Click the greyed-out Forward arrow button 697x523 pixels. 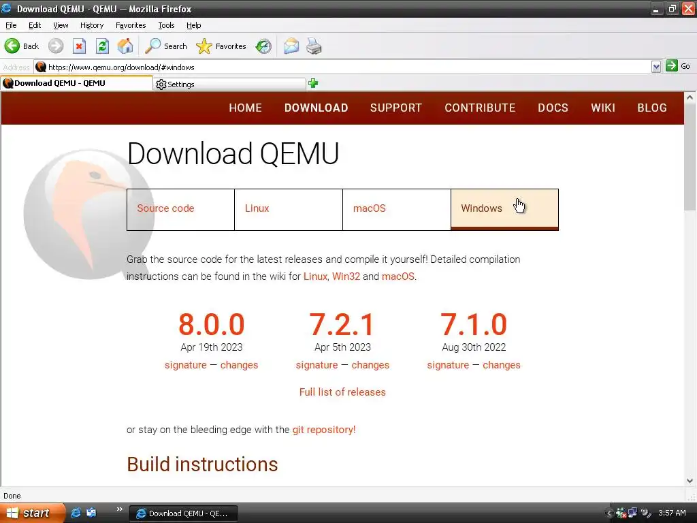(x=56, y=46)
